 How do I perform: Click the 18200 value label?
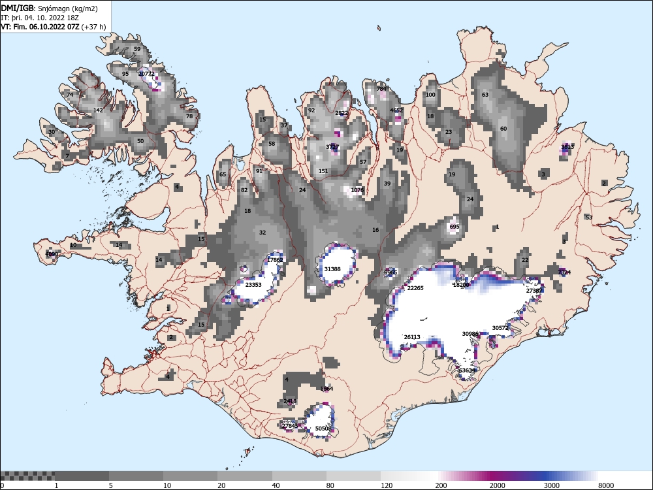tap(461, 285)
